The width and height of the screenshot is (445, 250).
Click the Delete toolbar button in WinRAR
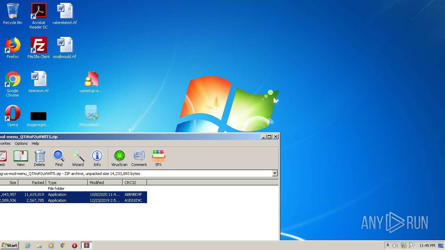click(40, 158)
